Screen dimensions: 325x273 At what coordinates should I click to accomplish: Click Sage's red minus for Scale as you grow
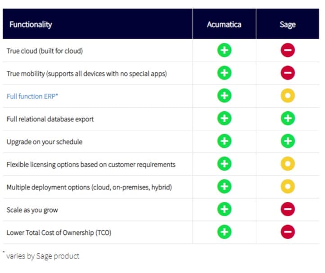[x=288, y=209]
